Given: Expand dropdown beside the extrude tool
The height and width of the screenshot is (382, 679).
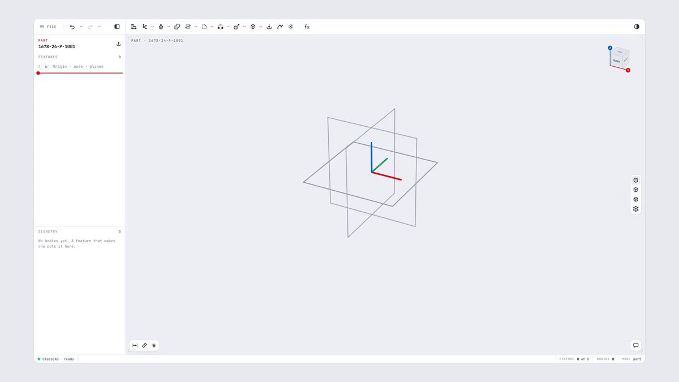Looking at the screenshot, I should (169, 27).
